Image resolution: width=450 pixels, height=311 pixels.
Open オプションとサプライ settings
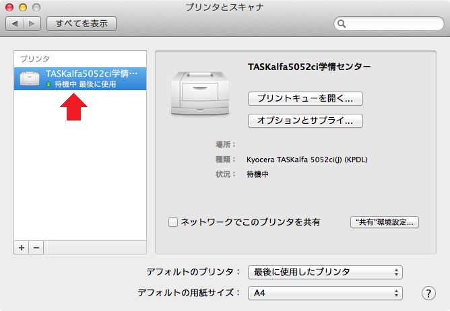(305, 120)
